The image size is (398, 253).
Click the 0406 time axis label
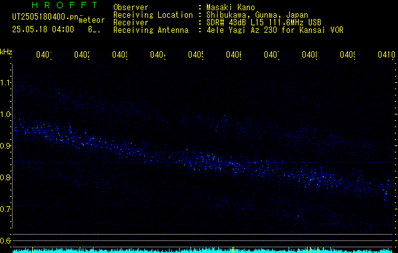[233, 54]
